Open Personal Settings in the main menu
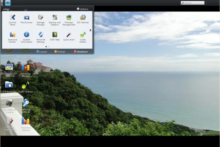 click(40, 37)
